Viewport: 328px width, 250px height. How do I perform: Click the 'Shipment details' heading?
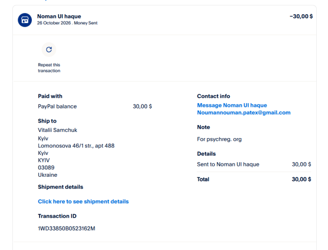[x=61, y=187]
